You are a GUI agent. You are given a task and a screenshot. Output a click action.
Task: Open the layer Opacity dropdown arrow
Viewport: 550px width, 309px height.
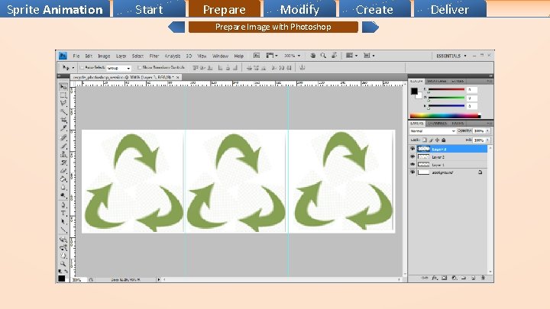tap(487, 130)
